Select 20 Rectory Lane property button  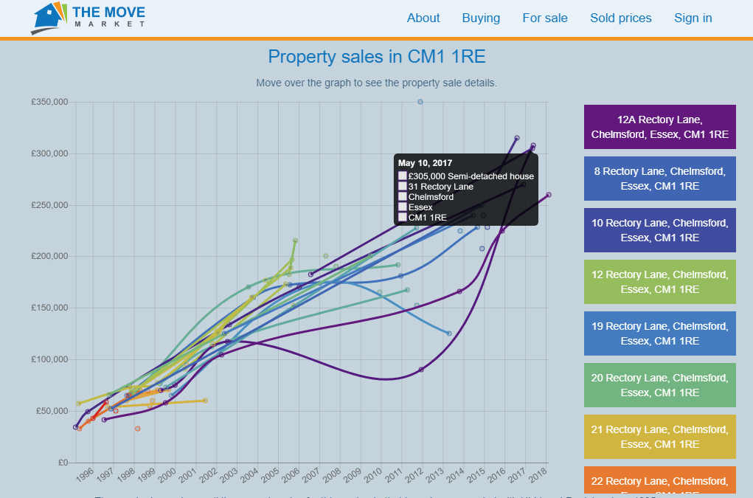[659, 384]
